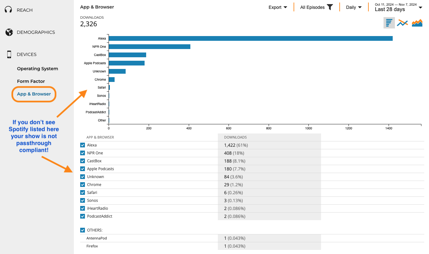Uncheck the Unknown checkbox
The width and height of the screenshot is (429, 254).
tap(83, 177)
